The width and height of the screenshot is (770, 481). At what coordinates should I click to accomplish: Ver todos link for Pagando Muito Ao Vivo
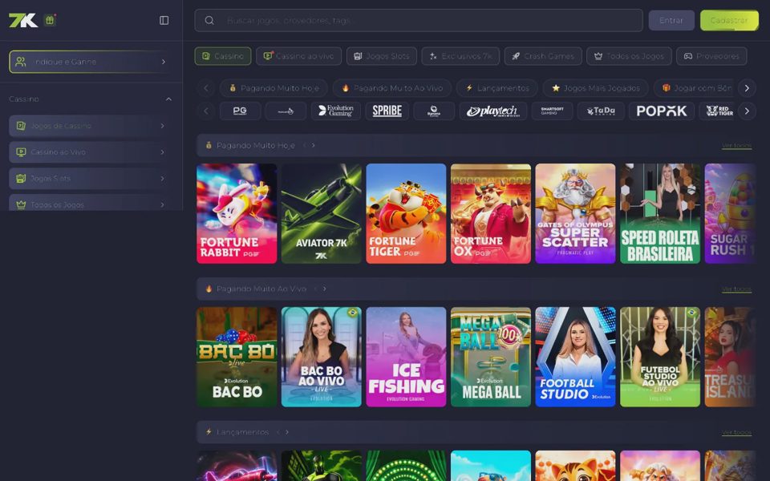(x=736, y=289)
